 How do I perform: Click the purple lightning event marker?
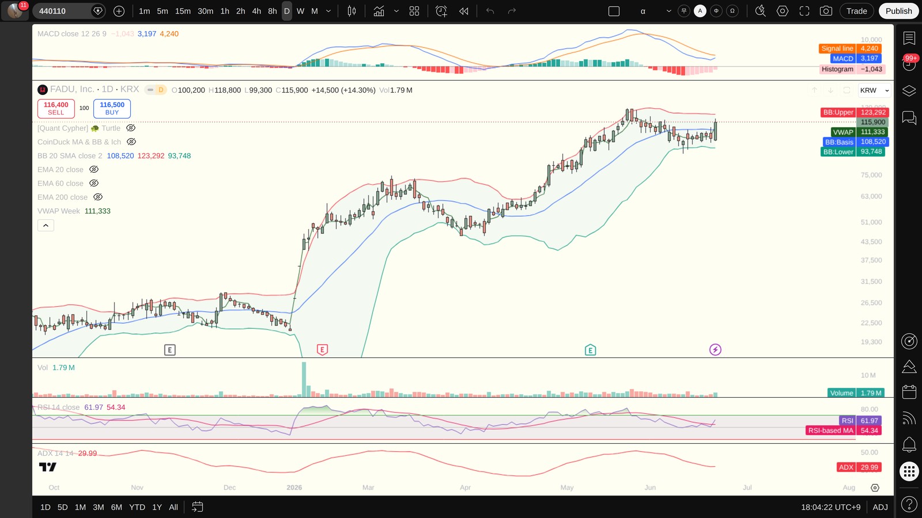coord(715,349)
